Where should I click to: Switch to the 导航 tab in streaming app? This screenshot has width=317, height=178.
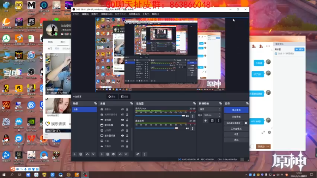50,42
